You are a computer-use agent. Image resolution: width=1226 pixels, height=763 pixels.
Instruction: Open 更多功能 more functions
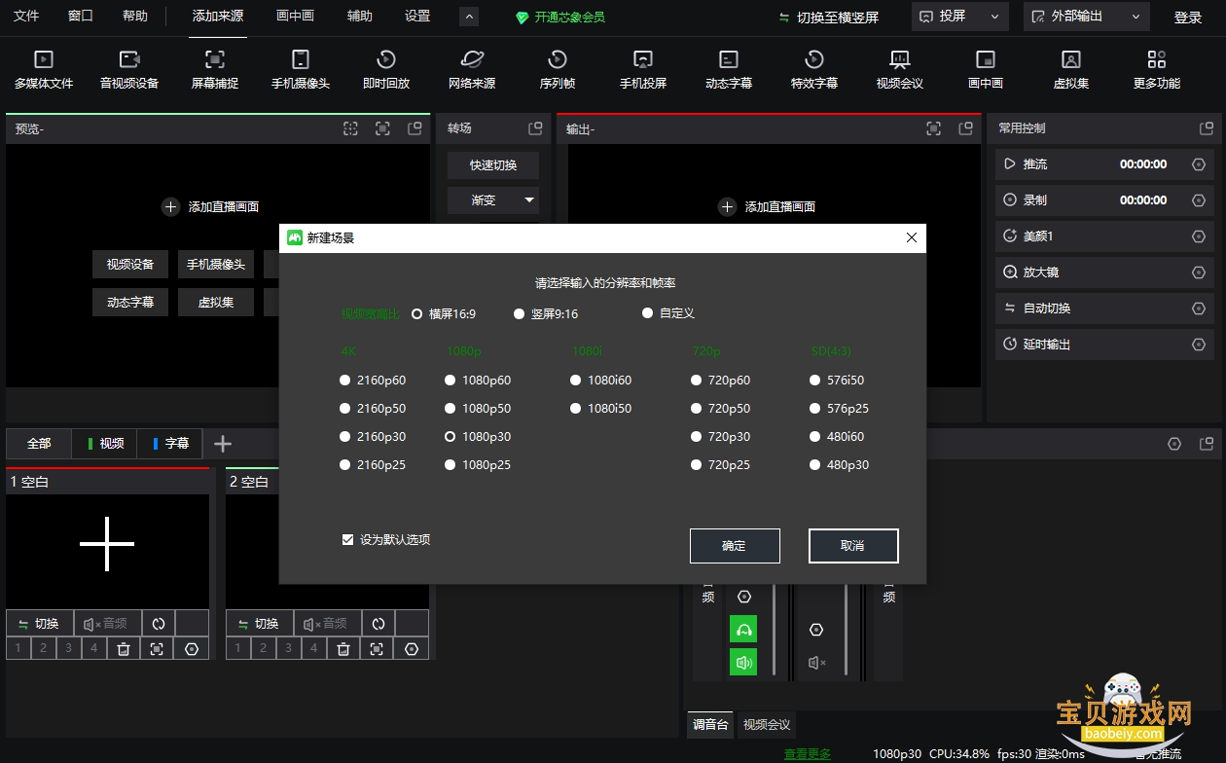click(1157, 70)
